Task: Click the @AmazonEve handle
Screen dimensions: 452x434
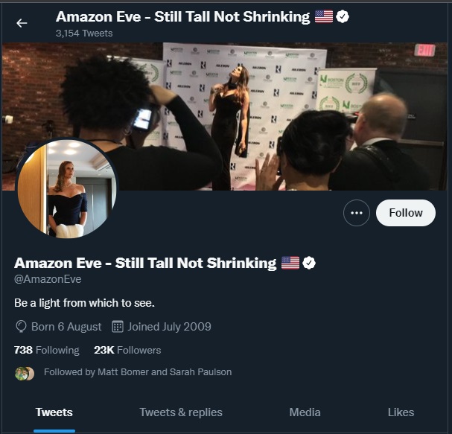Action: point(48,279)
